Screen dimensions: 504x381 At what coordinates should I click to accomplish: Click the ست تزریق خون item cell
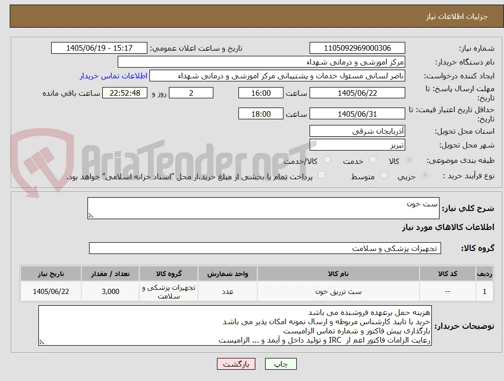point(338,291)
